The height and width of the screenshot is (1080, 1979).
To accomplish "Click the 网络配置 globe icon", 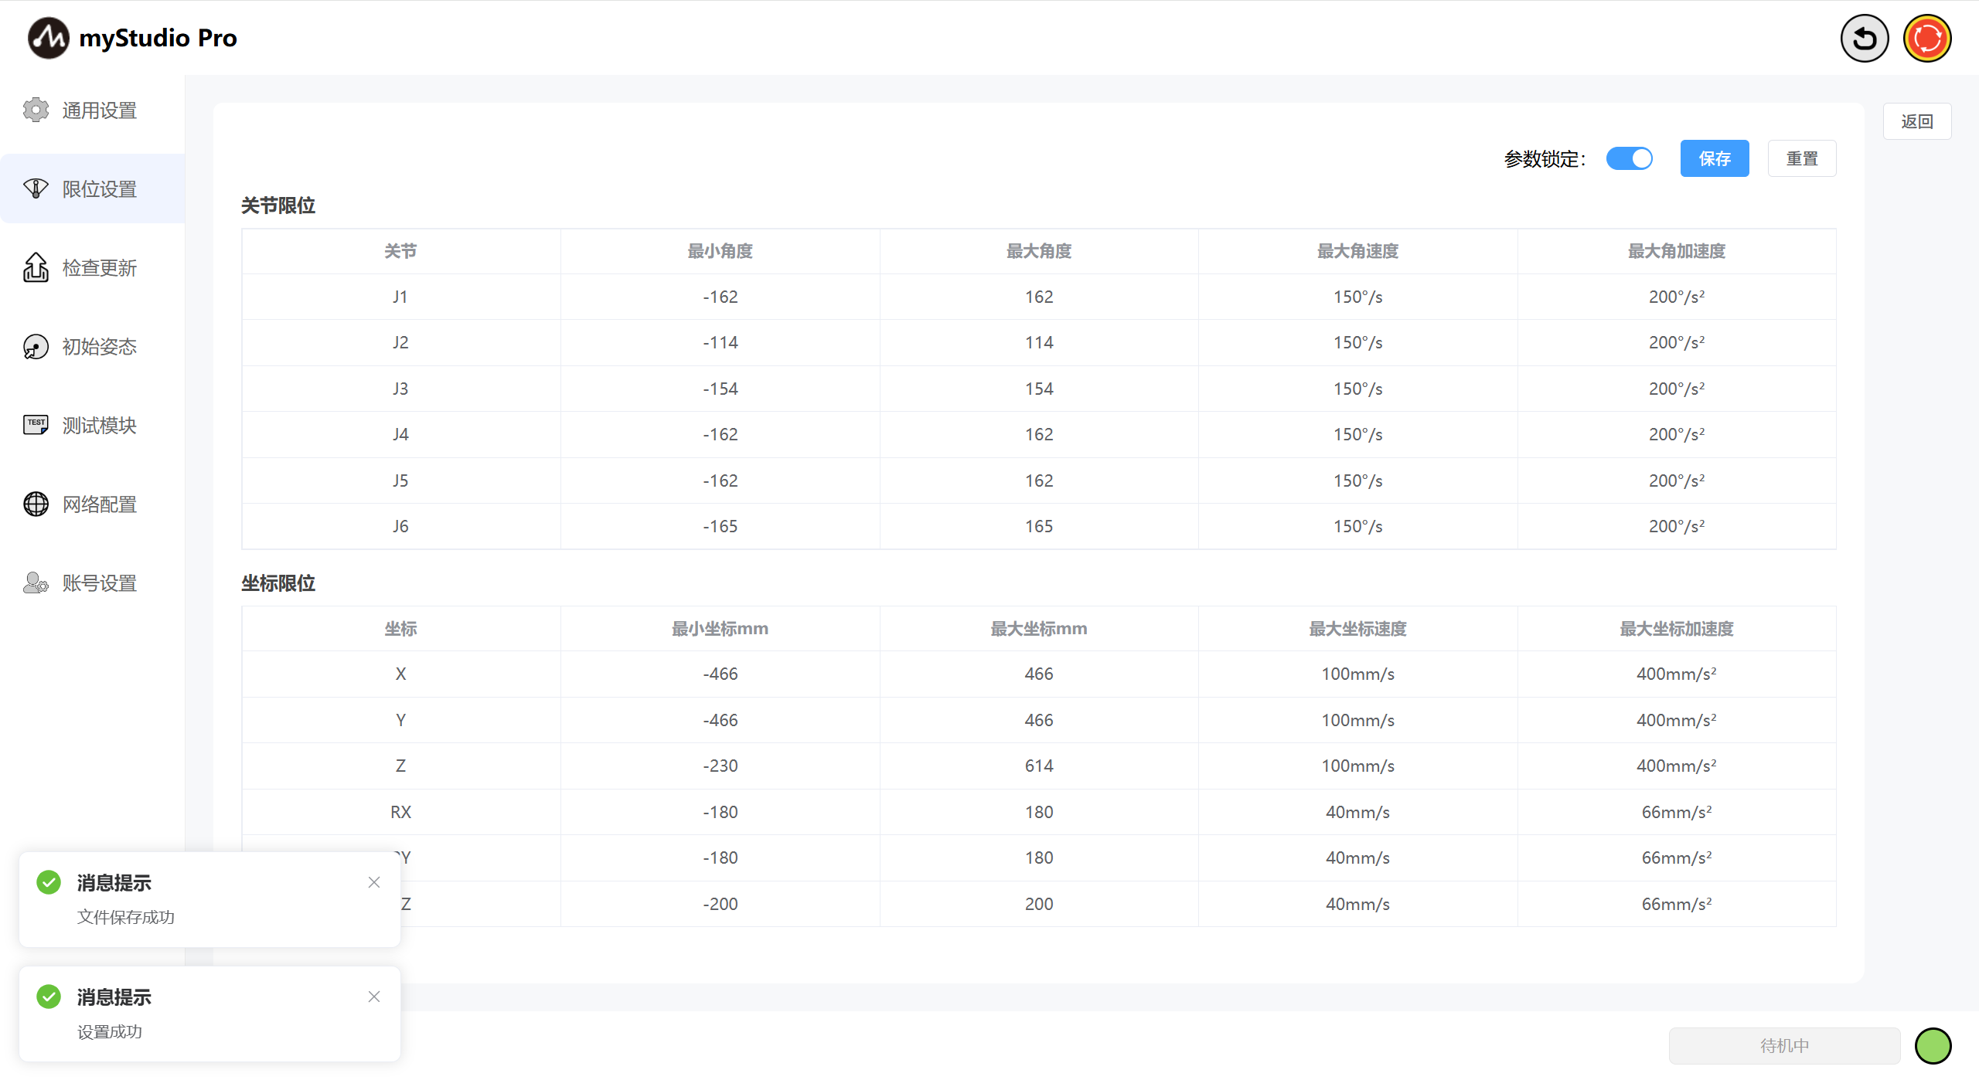I will click(x=36, y=504).
